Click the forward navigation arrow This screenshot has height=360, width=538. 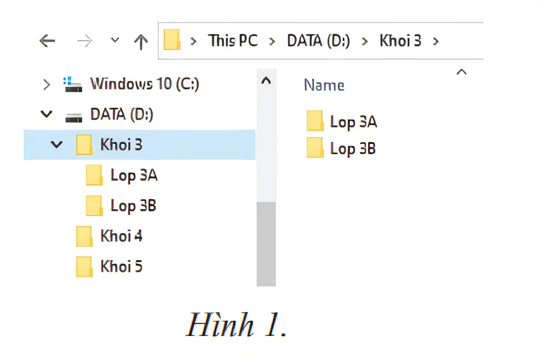[x=84, y=41]
